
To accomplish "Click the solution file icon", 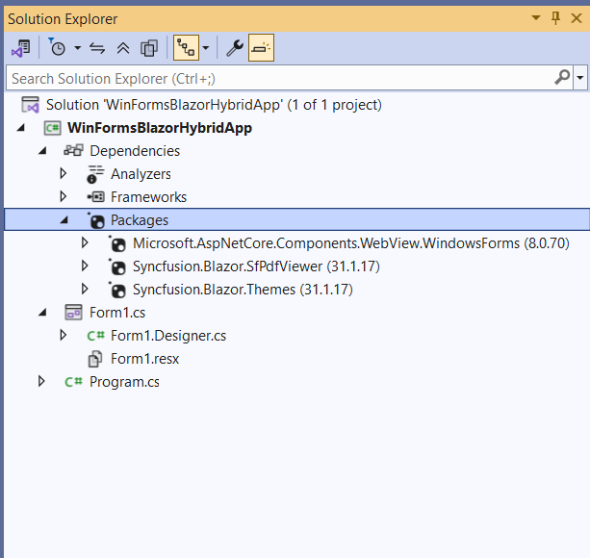I will click(x=30, y=105).
